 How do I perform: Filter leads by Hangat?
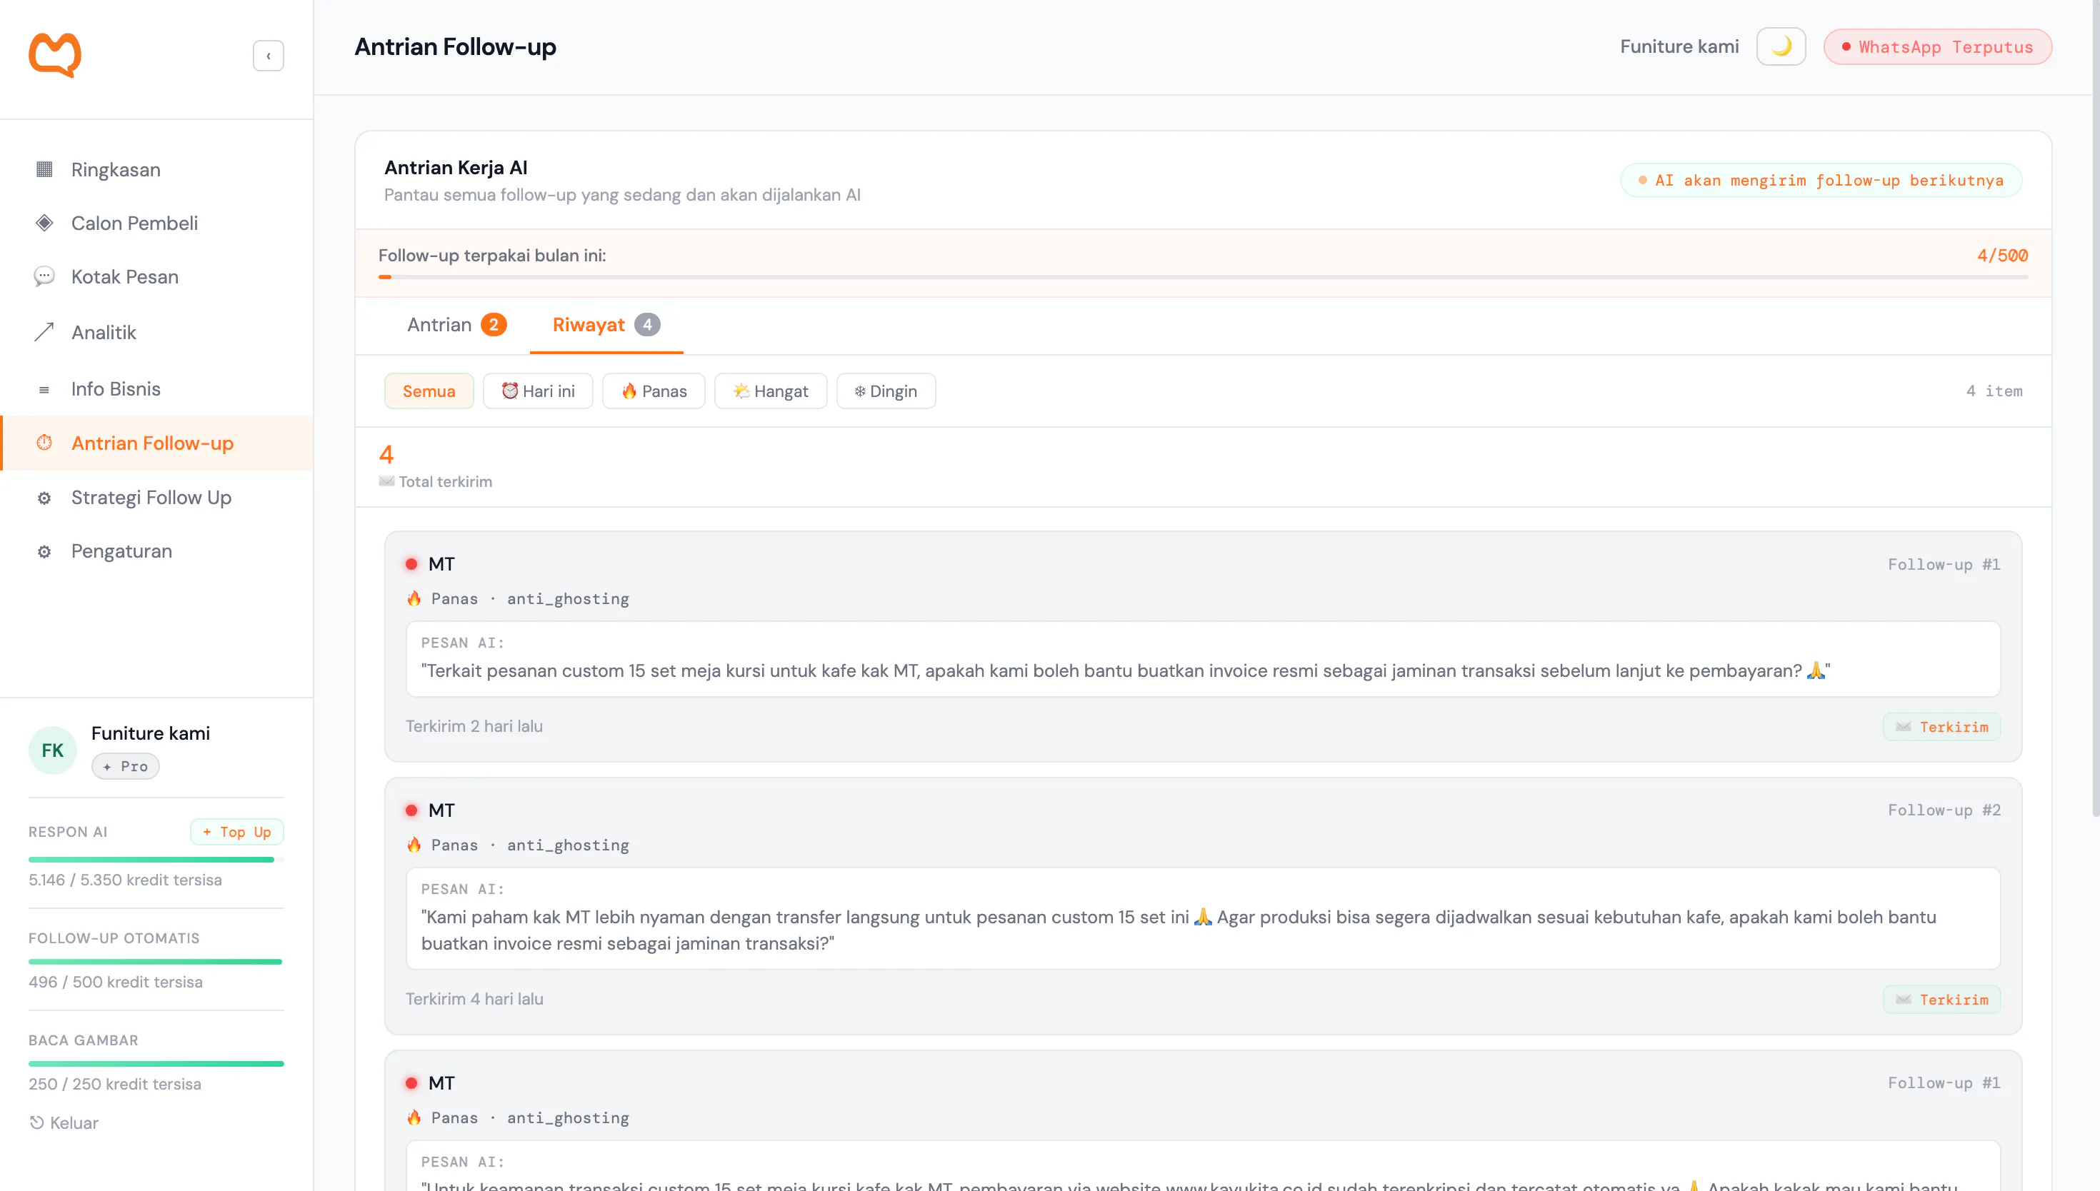(771, 391)
